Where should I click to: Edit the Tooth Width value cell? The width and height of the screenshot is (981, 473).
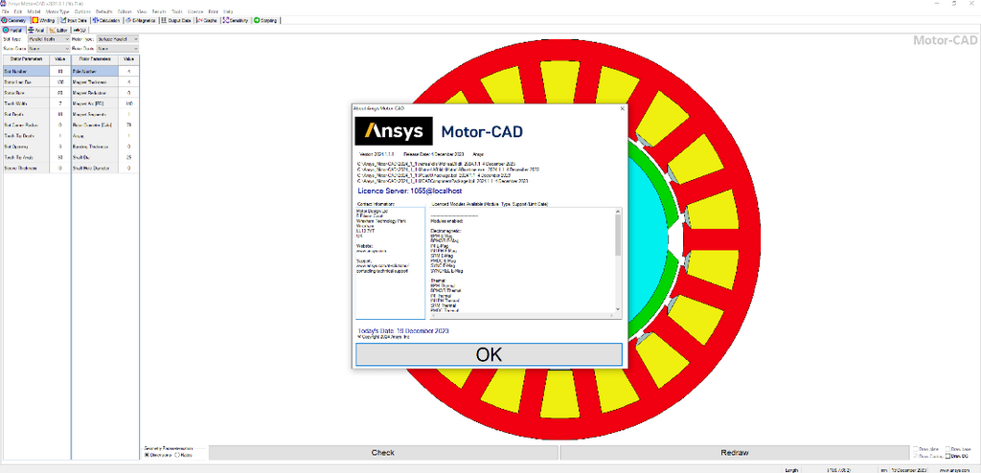click(x=60, y=103)
